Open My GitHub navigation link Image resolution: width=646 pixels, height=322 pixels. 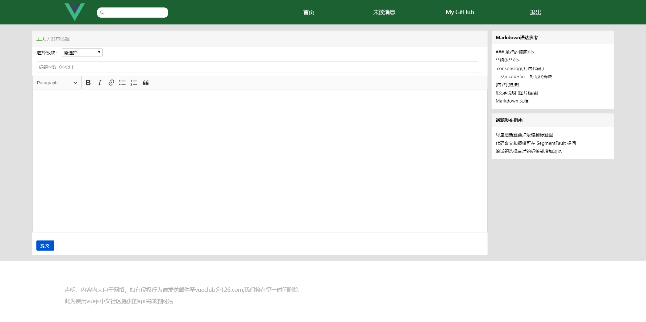pos(460,12)
